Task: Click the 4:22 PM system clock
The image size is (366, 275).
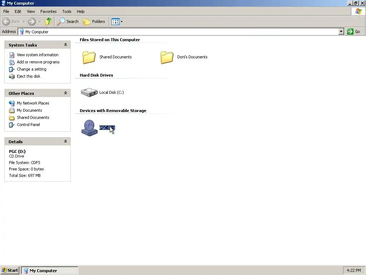Action: [x=353, y=270]
